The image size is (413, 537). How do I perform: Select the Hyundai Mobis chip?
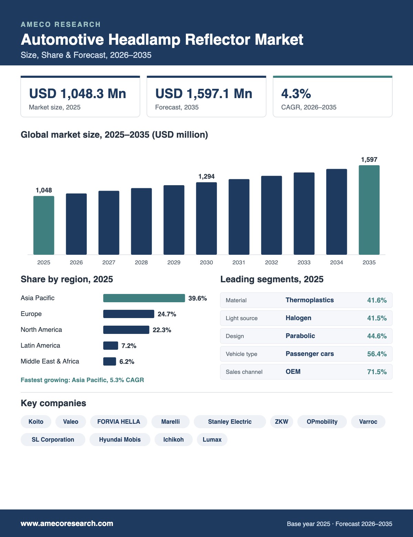120,440
